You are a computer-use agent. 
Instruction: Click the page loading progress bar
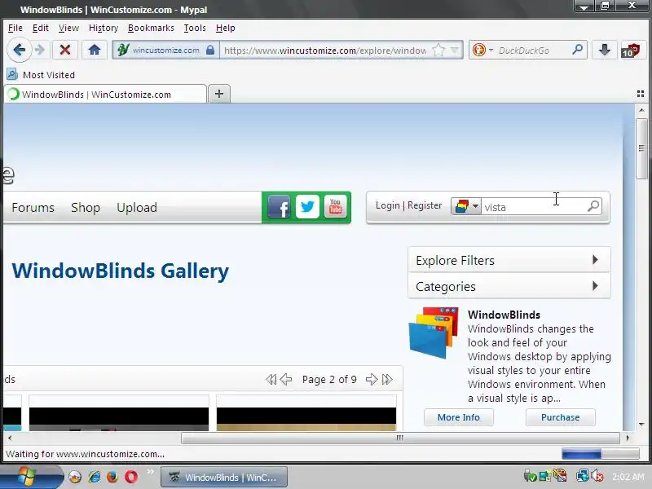[600, 454]
